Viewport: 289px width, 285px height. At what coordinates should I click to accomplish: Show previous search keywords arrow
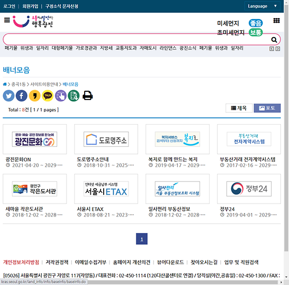[271, 48]
